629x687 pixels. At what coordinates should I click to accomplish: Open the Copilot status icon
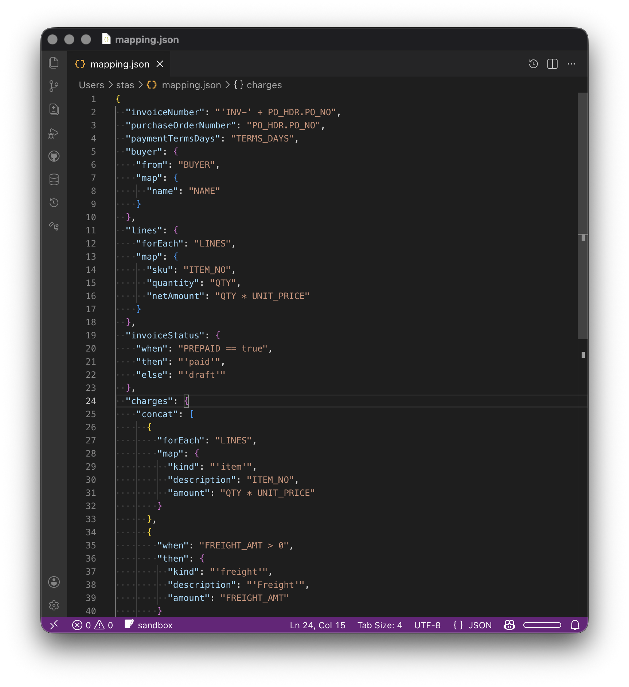point(509,625)
